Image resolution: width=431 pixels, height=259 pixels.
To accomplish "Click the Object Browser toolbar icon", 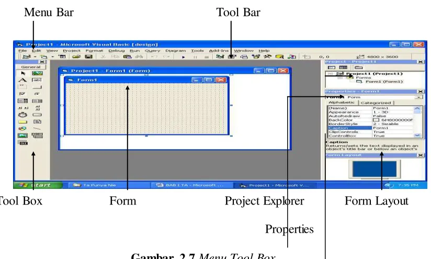I will tap(256, 57).
